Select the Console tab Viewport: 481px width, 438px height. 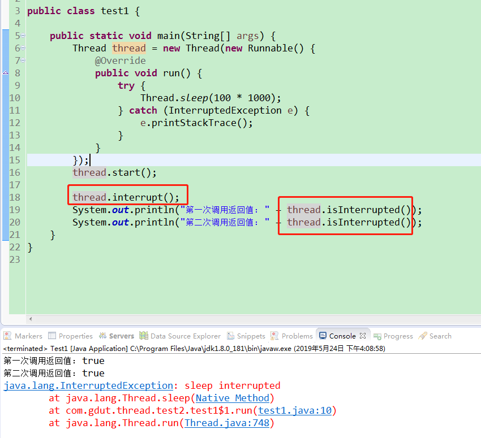coord(342,336)
